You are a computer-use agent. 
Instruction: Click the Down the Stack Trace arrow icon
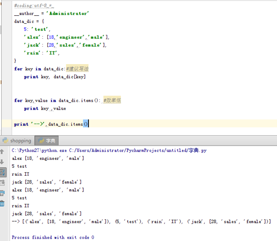click(x=2, y=162)
